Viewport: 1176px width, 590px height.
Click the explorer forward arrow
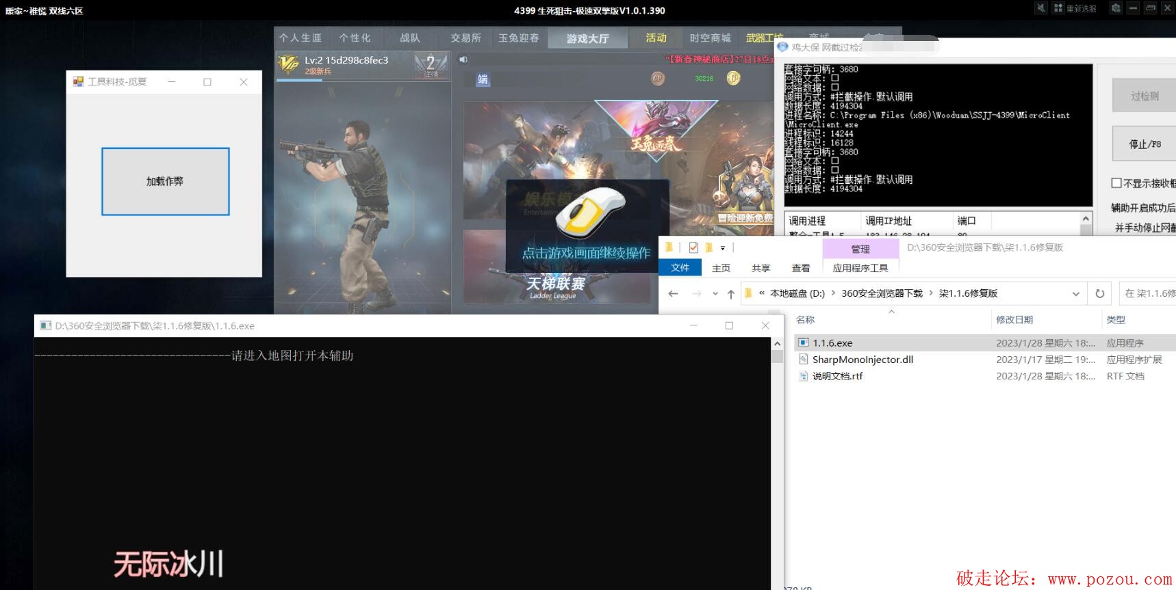pyautogui.click(x=697, y=293)
